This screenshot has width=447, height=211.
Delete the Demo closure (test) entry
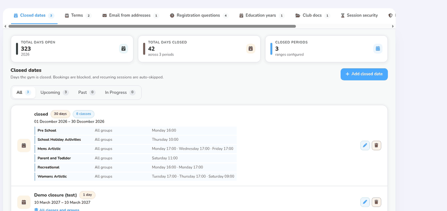click(376, 202)
